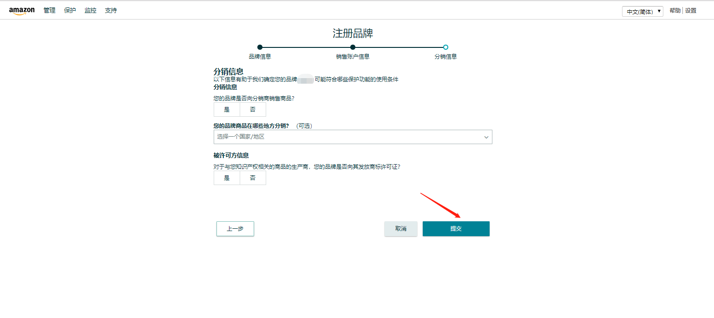Click the 帮助 link
Image resolution: width=714 pixels, height=318 pixels.
point(675,10)
